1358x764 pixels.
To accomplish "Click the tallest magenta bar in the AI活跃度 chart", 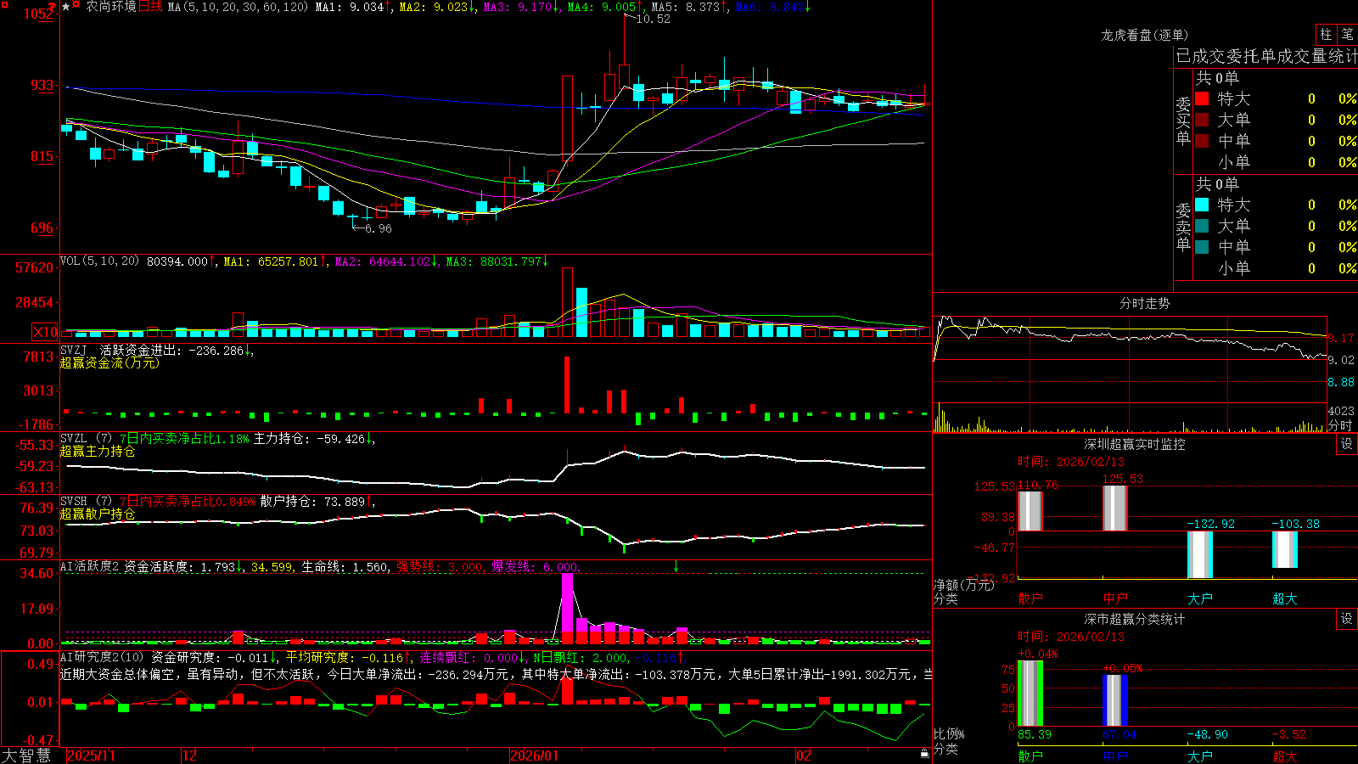I will (567, 608).
